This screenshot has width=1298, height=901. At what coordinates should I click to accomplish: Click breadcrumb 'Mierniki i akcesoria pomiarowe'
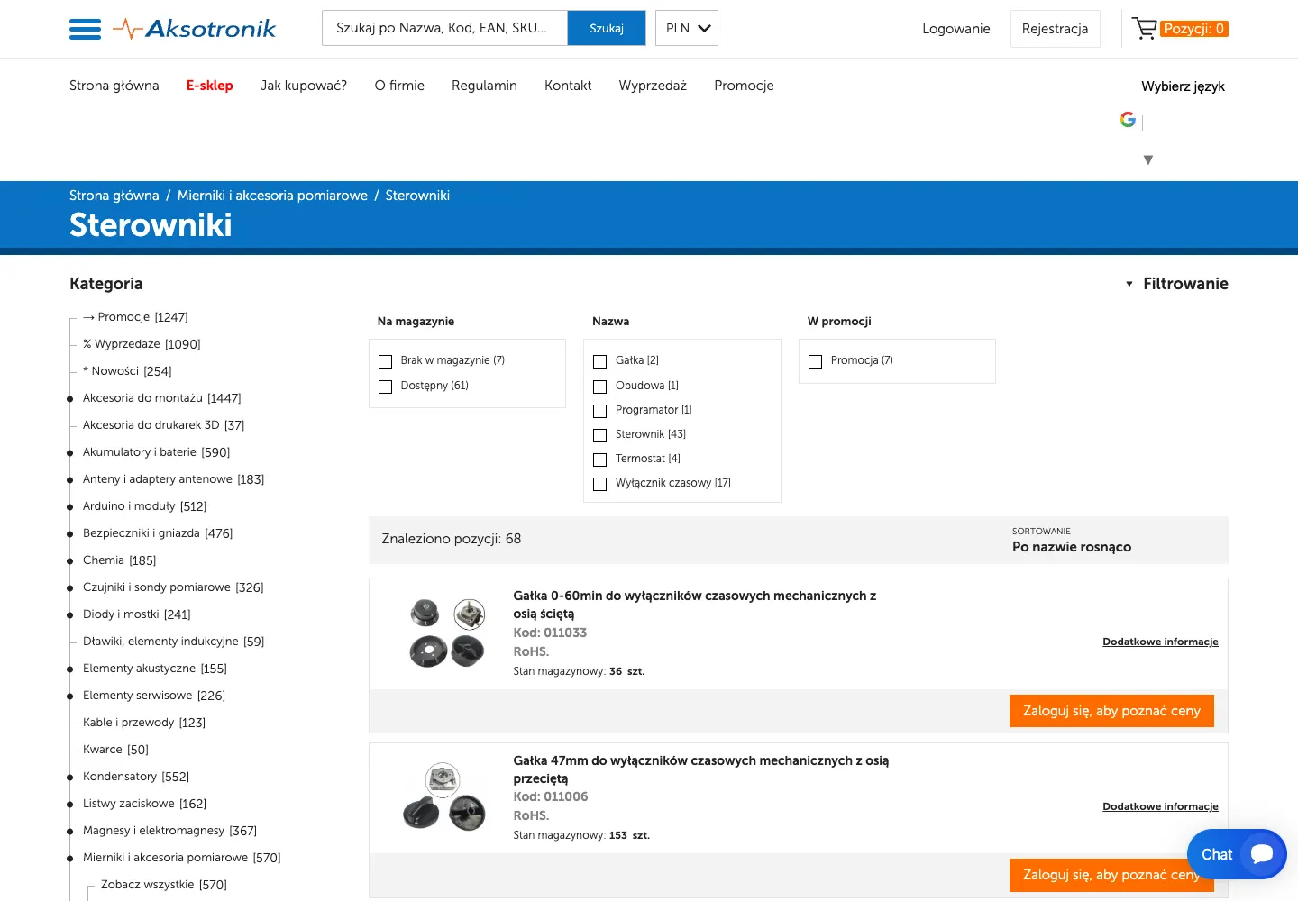pos(272,196)
